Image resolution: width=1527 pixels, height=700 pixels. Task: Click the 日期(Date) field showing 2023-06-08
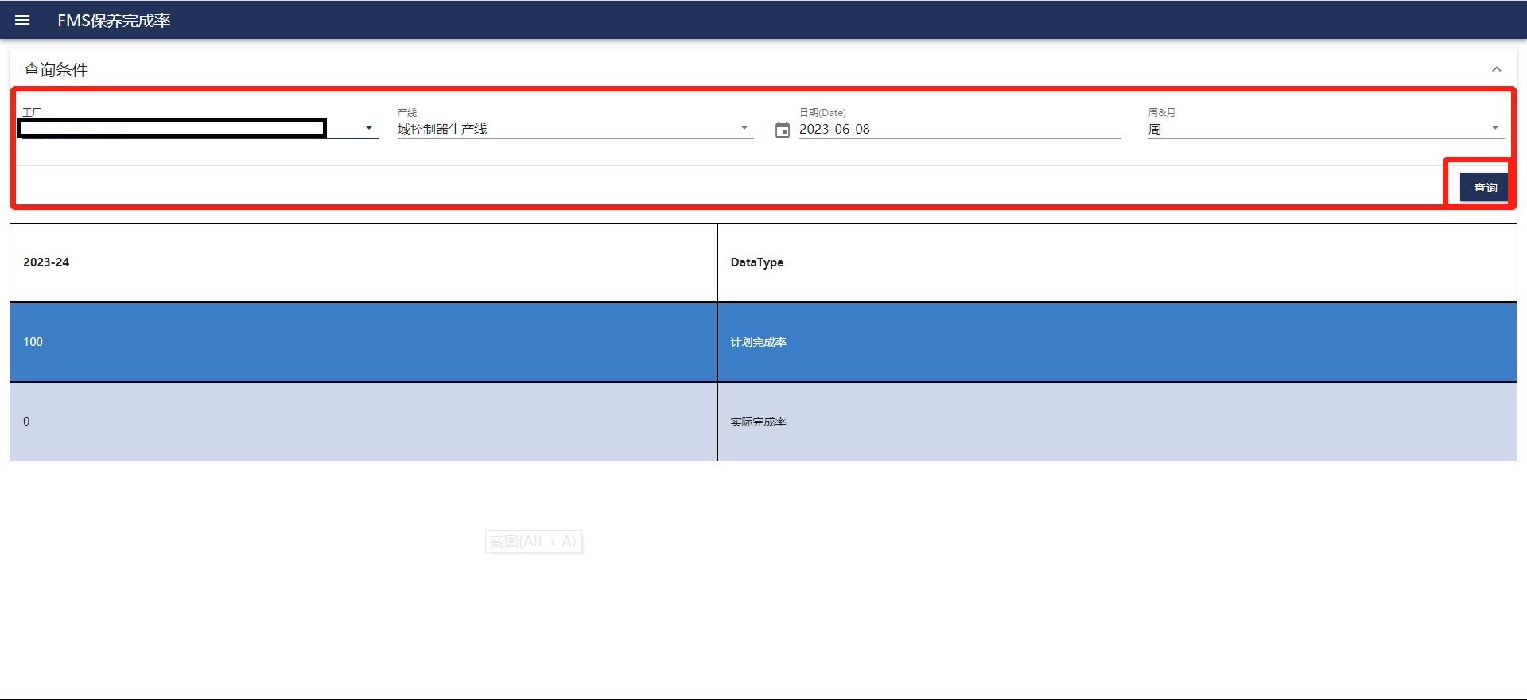[960, 129]
